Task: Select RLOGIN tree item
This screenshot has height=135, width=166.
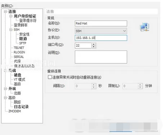Action: coord(19,52)
